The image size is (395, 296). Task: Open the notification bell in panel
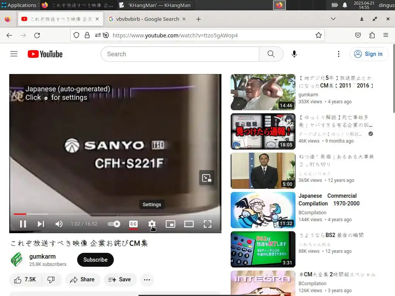click(345, 5)
